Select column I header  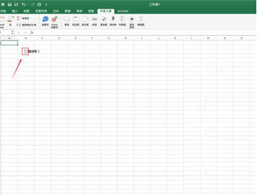[x=142, y=38]
